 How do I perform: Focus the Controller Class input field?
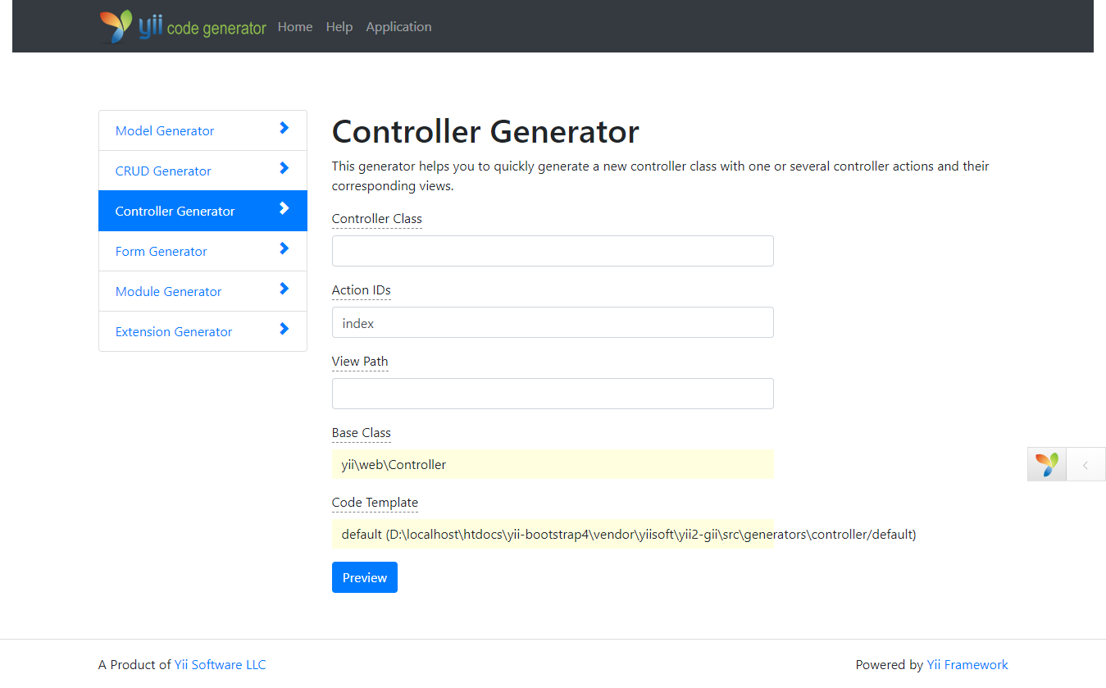pos(553,251)
